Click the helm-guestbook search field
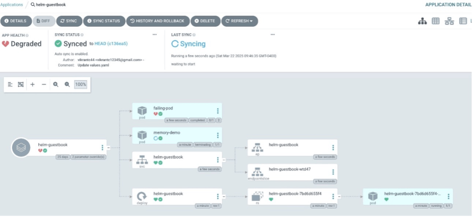The image size is (473, 217). [x=50, y=4]
